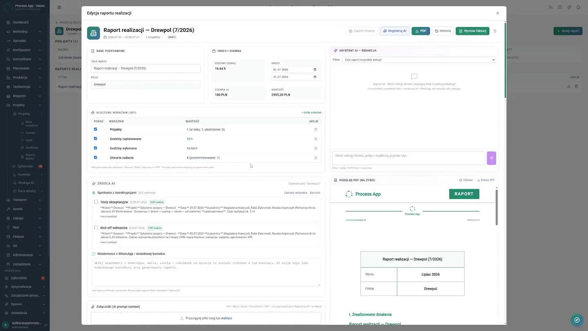Click the logout icon next to user email
Viewport: 588px width, 331px height.
pyautogui.click(x=46, y=325)
